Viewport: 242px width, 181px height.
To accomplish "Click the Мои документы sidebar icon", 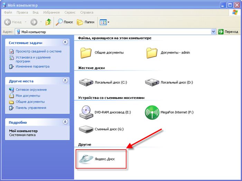I will coord(11,96).
